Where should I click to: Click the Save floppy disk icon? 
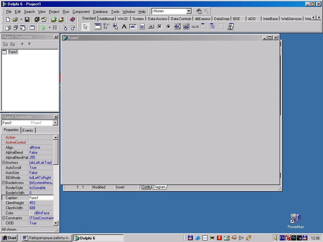pyautogui.click(x=27, y=20)
